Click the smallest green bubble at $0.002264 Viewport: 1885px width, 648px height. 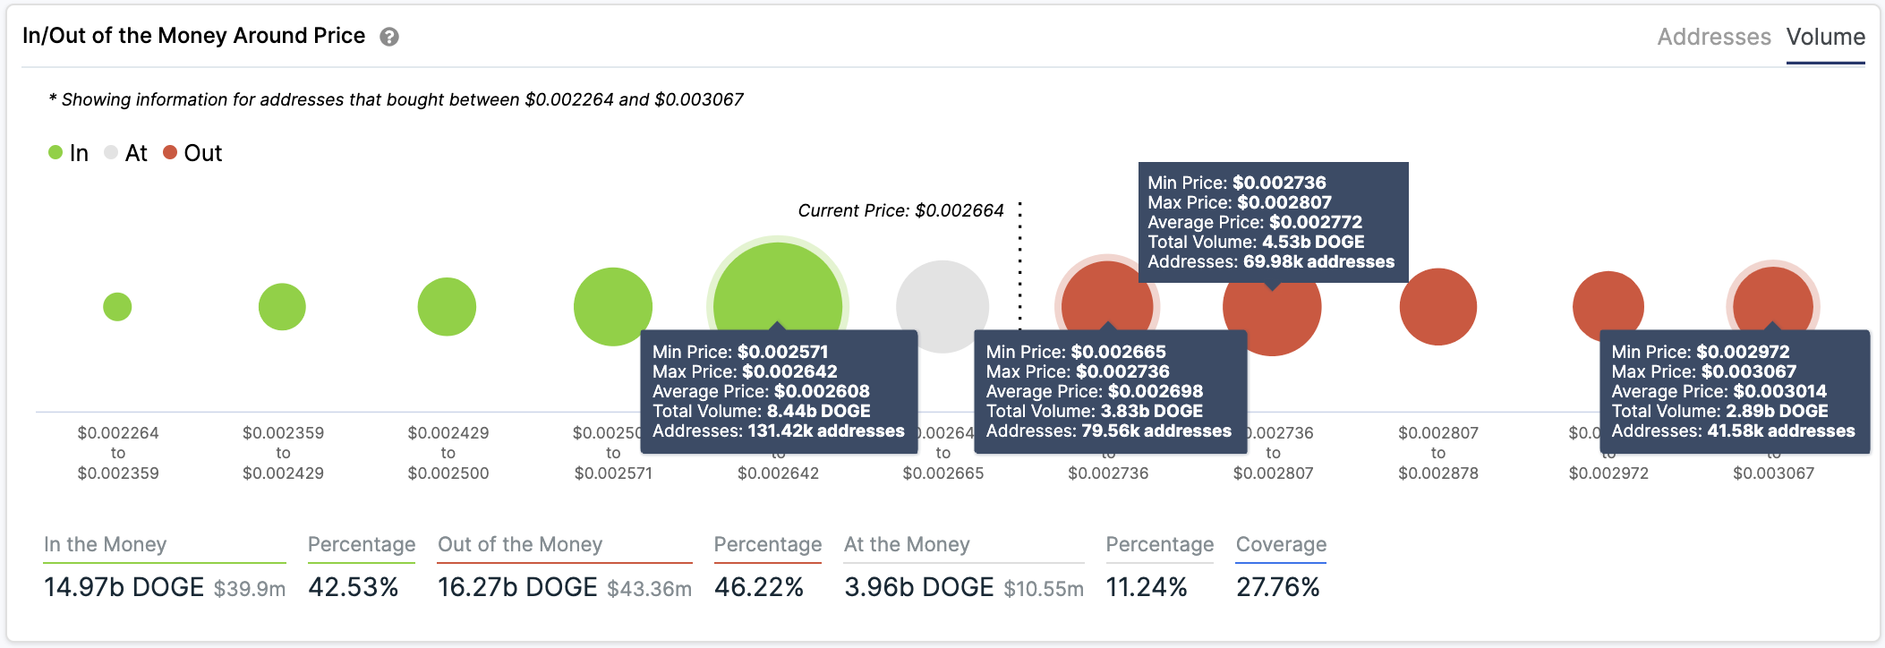117,307
